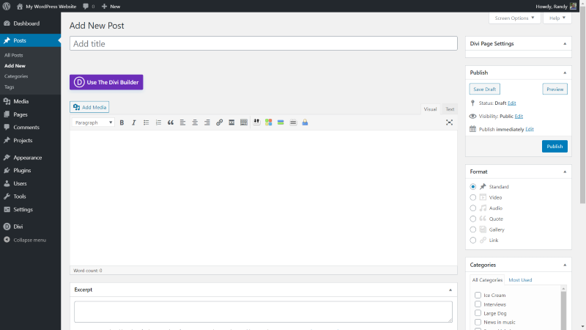Toggle the toolbar kitchen sink icon
This screenshot has width=586, height=330.
[244, 122]
